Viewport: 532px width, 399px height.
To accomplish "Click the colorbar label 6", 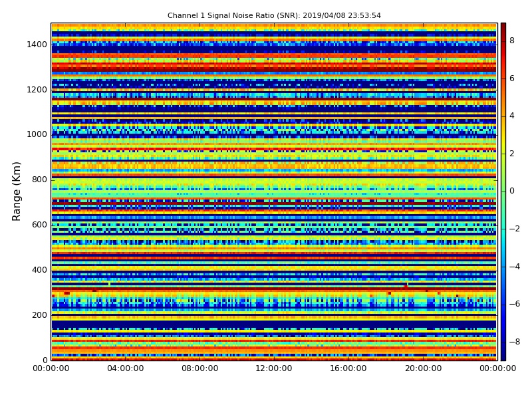I will 512,78.
